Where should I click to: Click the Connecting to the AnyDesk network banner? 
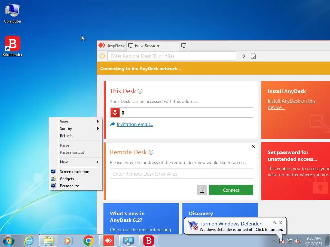point(213,69)
